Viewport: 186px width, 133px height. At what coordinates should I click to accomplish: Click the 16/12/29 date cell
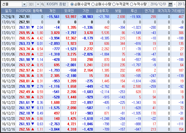pos(8,81)
